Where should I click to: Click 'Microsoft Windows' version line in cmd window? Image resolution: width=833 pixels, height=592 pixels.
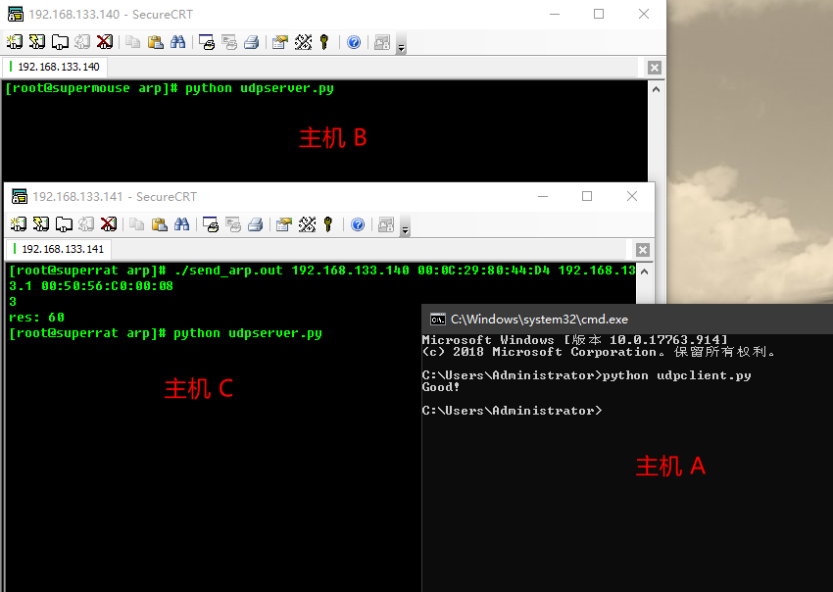point(574,339)
